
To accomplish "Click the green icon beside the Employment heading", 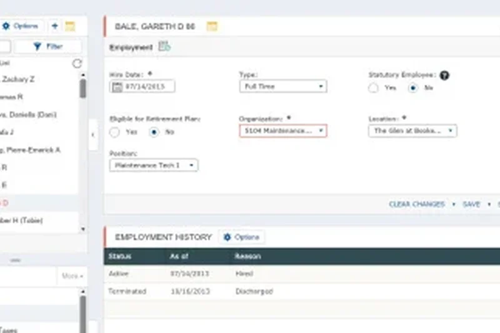I will click(164, 46).
